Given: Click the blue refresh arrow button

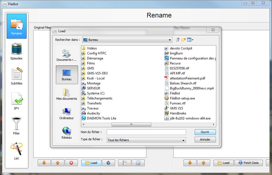Looking at the screenshot, I should (x=108, y=163).
